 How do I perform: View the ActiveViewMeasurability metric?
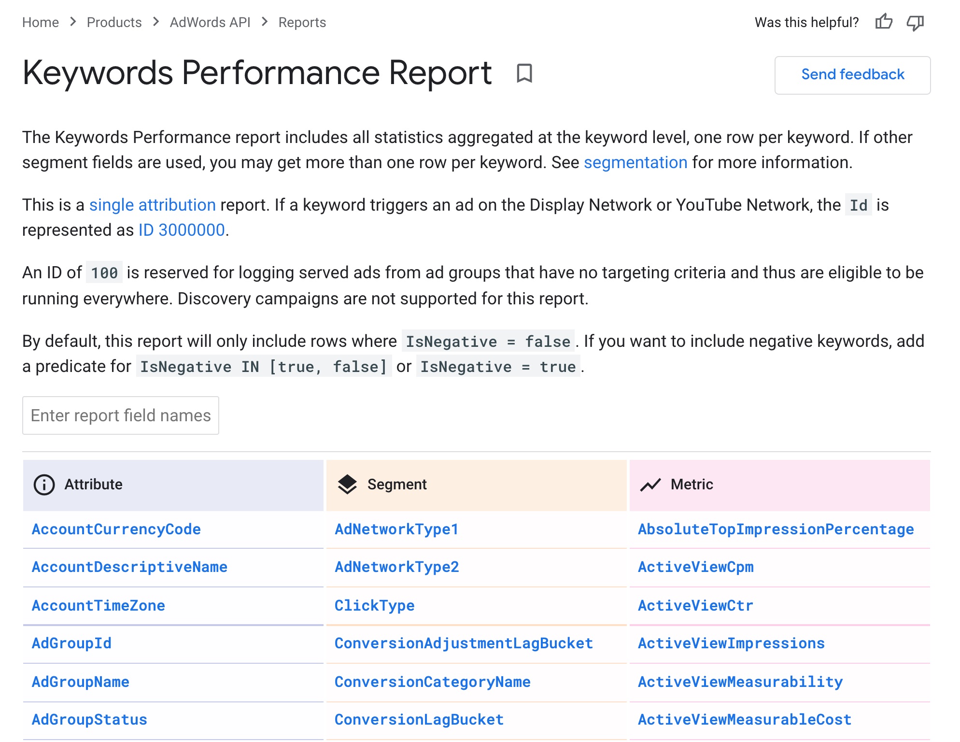(x=740, y=681)
